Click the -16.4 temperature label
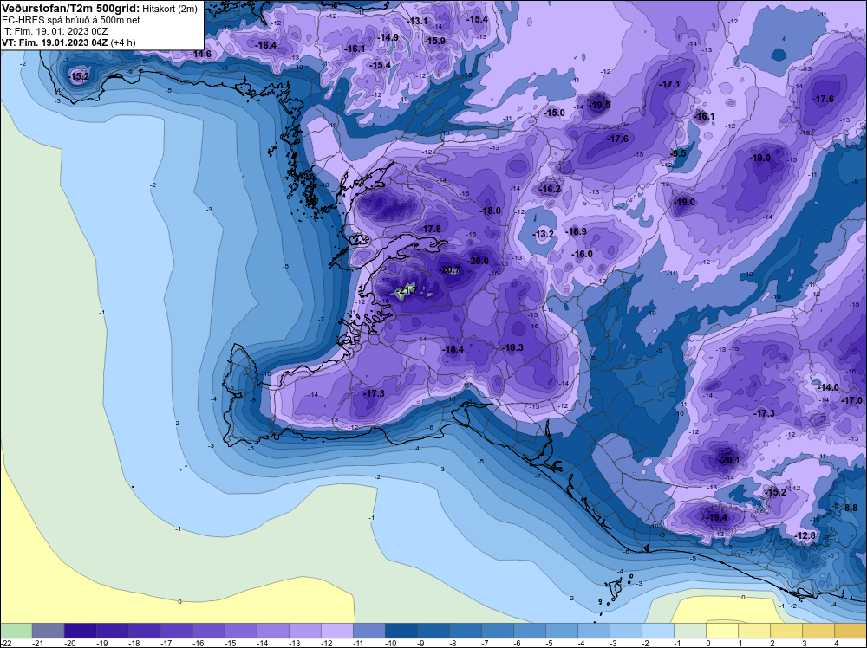The image size is (867, 648). click(x=266, y=45)
